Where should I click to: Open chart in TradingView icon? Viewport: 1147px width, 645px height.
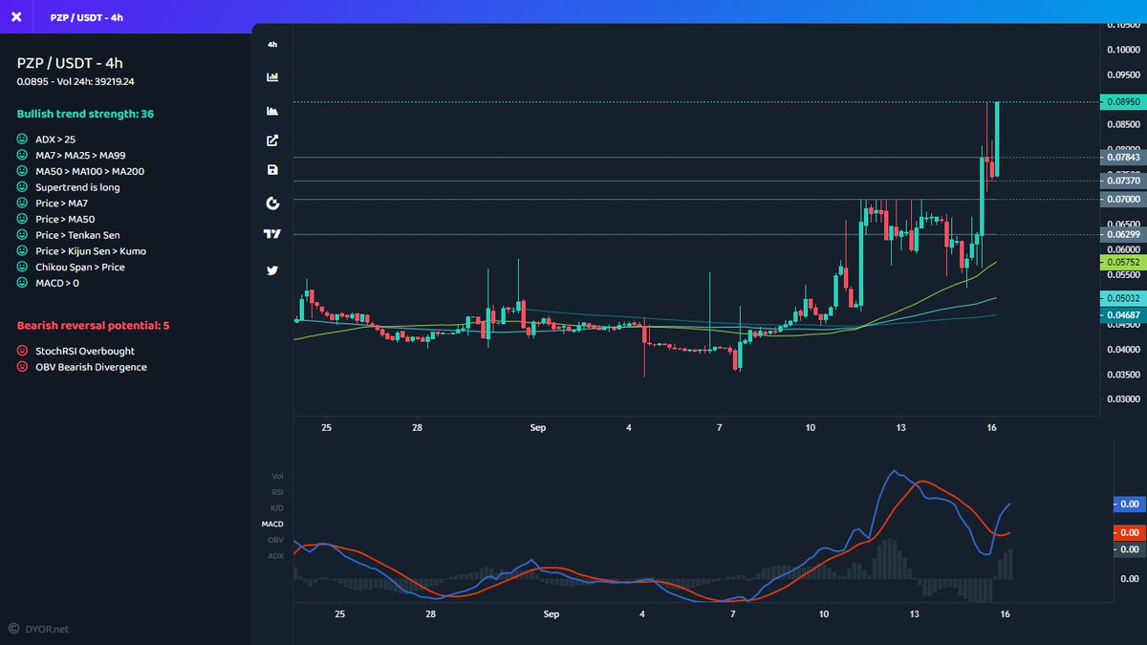(x=272, y=234)
